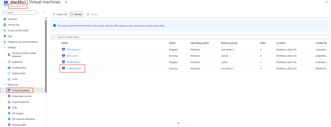Sort by the Resource group column header
Image resolution: width=331 pixels, height=127 pixels.
click(x=229, y=43)
